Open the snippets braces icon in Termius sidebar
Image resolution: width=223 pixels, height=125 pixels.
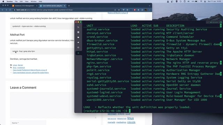click(x=78, y=48)
